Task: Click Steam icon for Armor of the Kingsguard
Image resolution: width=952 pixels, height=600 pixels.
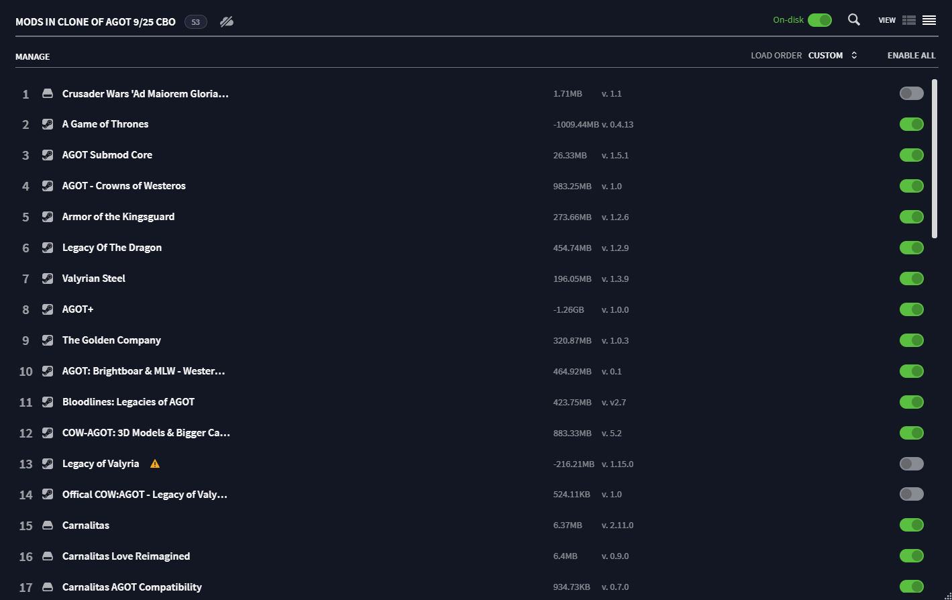Action: 48,217
